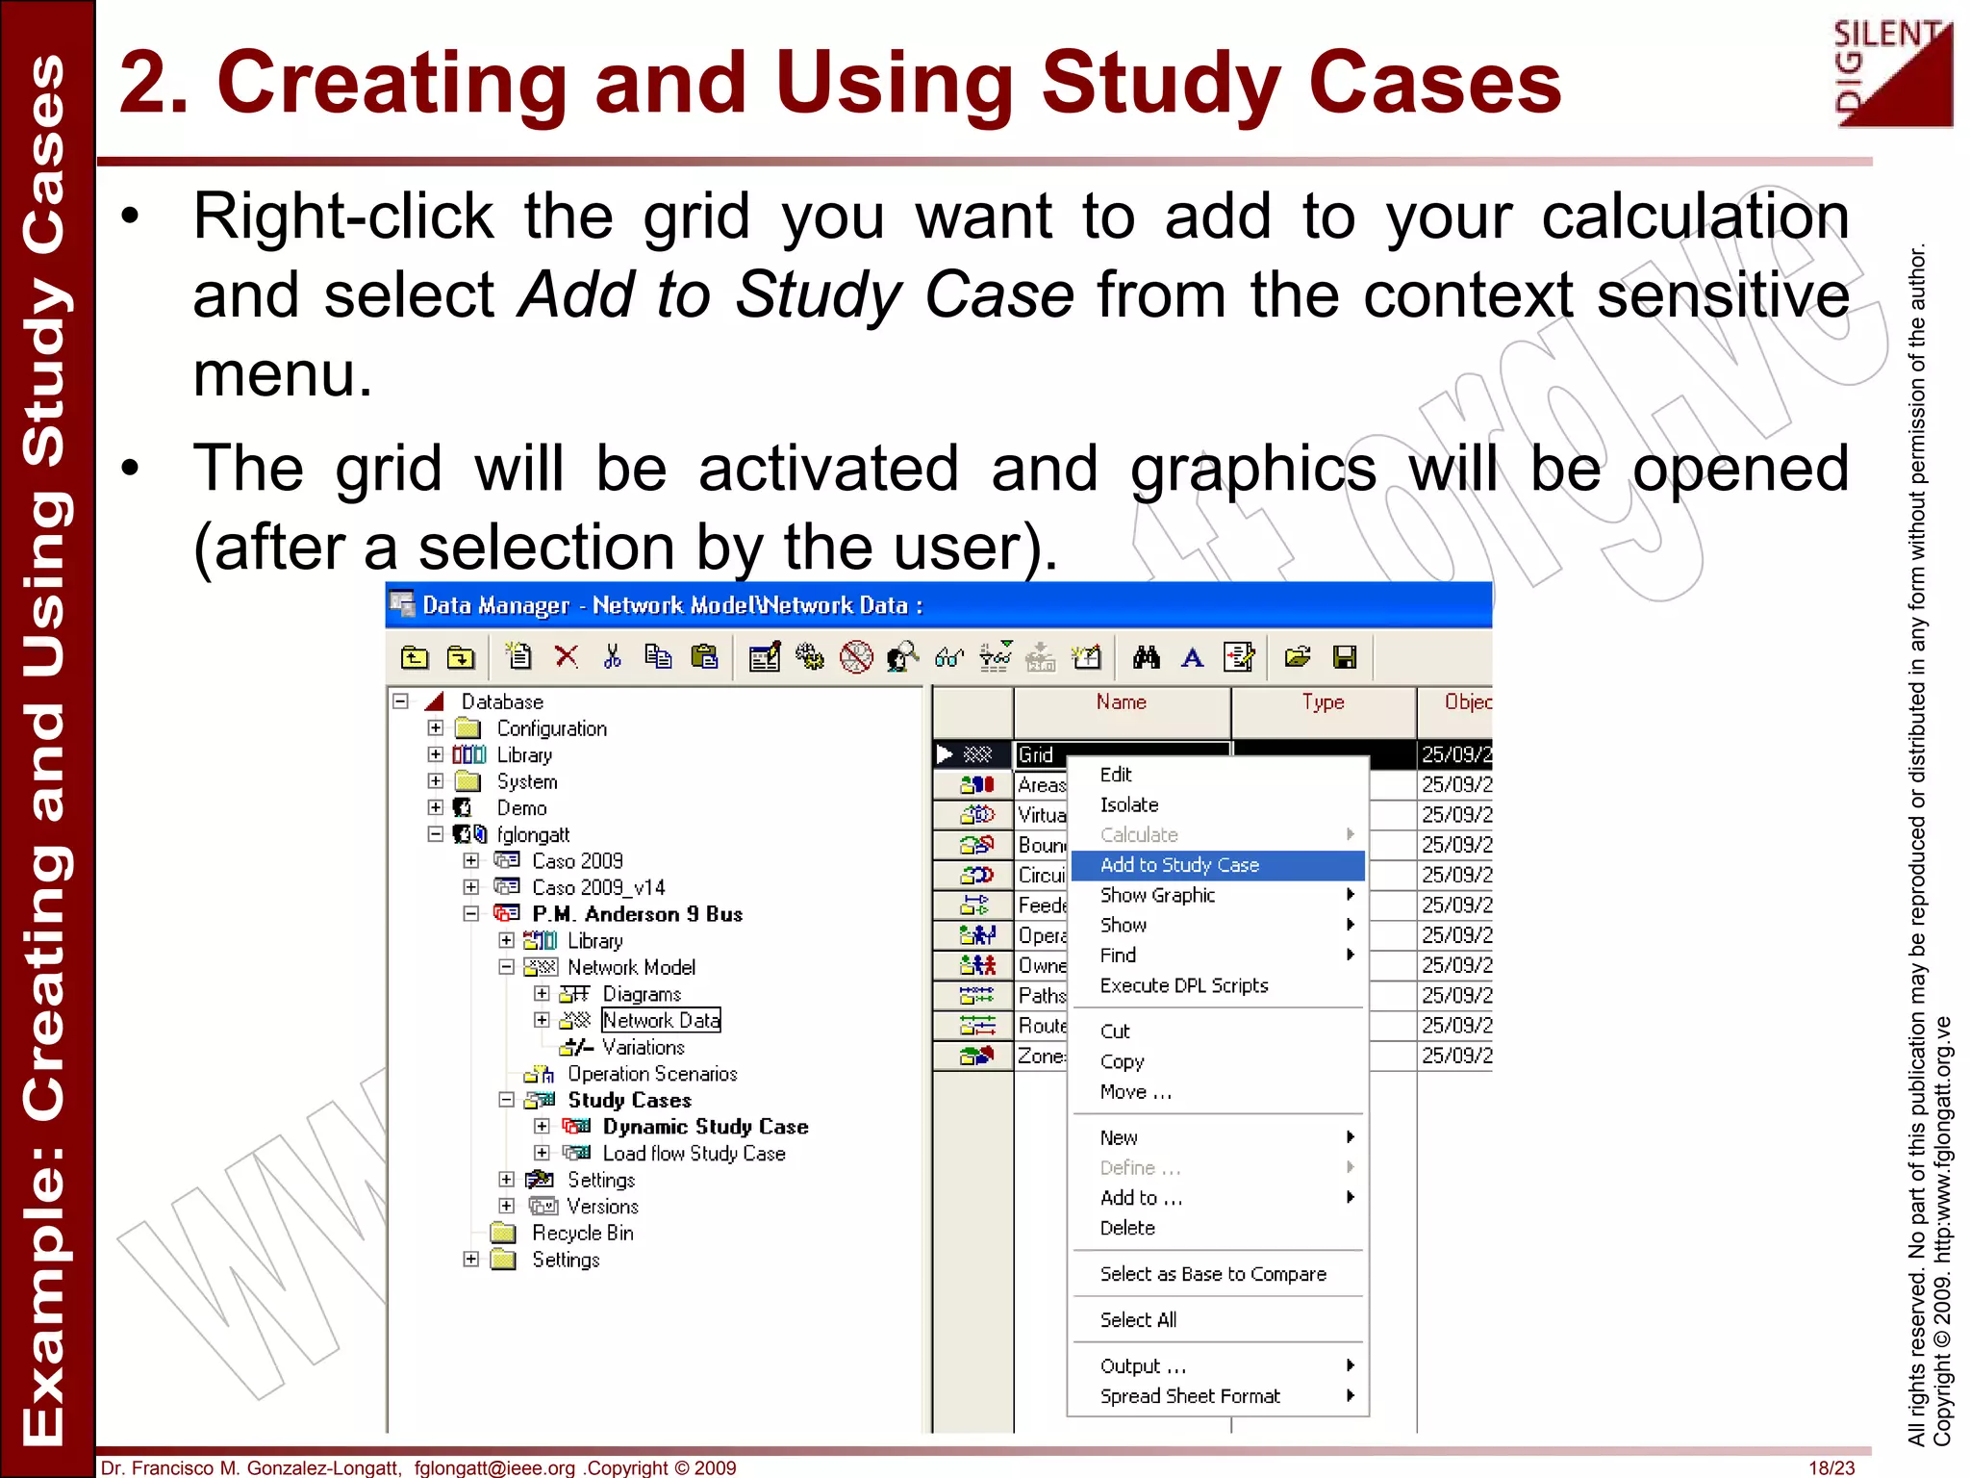This screenshot has height=1478, width=1970.
Task: Select the Grid row in the list
Action: tap(1037, 754)
